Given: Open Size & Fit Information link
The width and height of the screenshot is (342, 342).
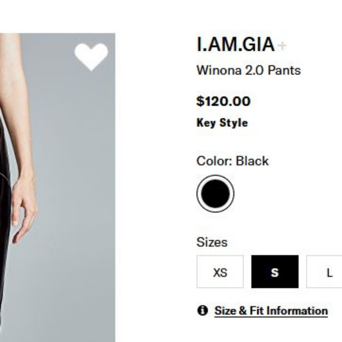Looking at the screenshot, I should [x=271, y=311].
